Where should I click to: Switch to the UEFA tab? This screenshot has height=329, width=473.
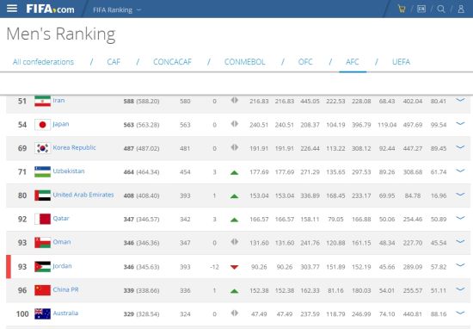coord(401,62)
